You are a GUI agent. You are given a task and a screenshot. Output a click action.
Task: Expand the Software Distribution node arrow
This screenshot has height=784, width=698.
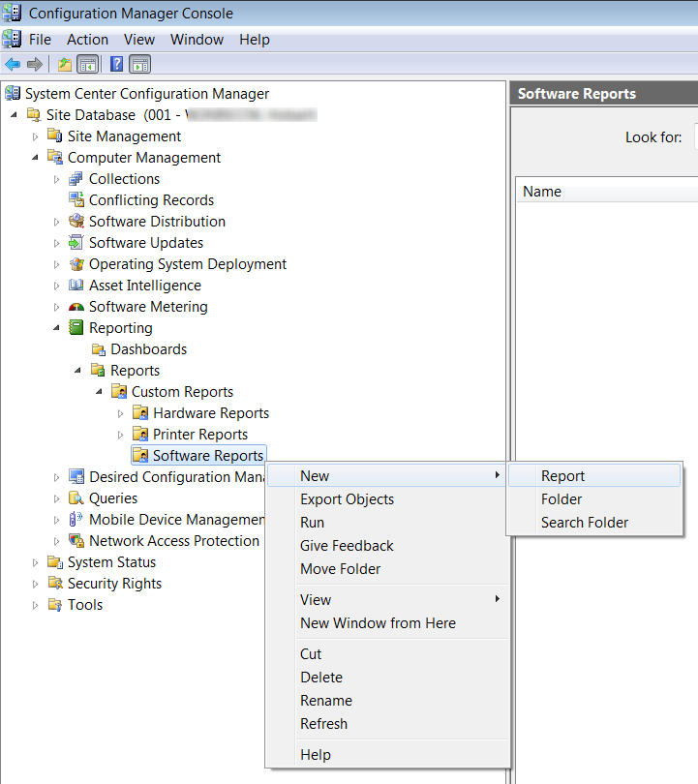pyautogui.click(x=56, y=222)
